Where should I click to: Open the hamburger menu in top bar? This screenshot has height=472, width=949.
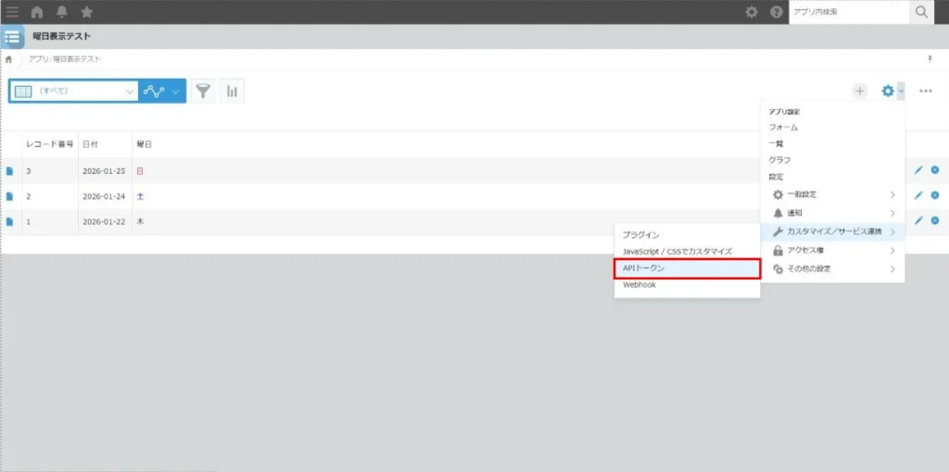12,12
